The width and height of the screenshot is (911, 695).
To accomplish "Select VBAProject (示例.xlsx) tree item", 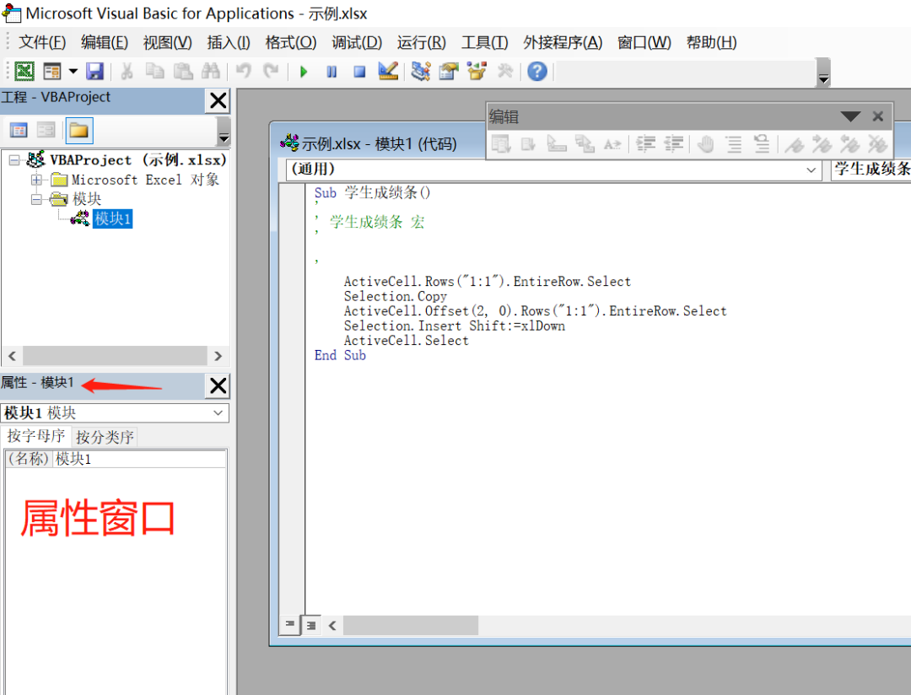I will pos(137,159).
